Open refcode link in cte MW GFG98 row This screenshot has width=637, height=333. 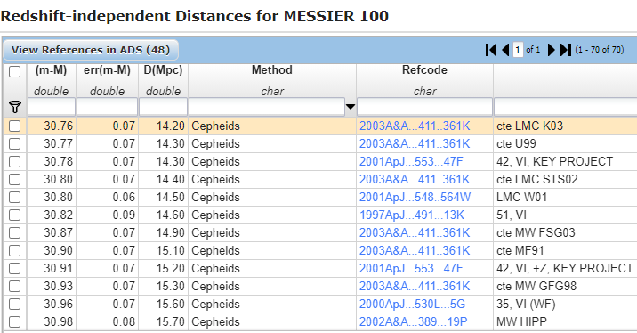click(415, 287)
